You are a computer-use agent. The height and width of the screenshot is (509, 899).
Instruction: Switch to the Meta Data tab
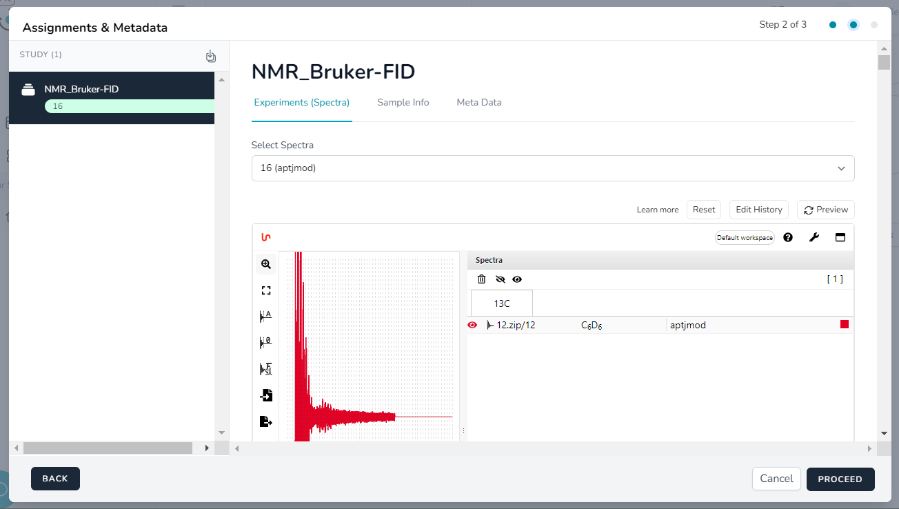point(478,102)
